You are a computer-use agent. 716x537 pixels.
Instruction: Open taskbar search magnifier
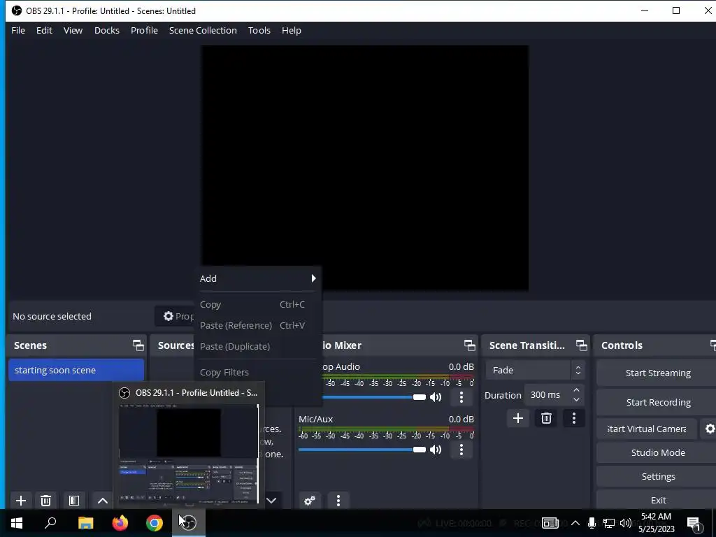tap(50, 523)
